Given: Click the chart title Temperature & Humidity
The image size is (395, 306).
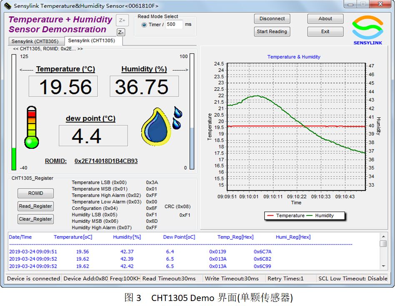Looking at the screenshot, I should pos(294,57).
